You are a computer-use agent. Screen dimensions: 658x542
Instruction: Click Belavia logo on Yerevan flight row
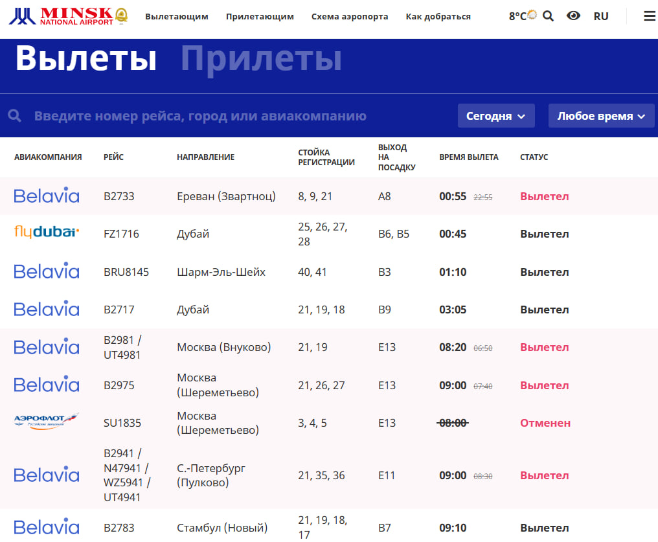click(47, 196)
